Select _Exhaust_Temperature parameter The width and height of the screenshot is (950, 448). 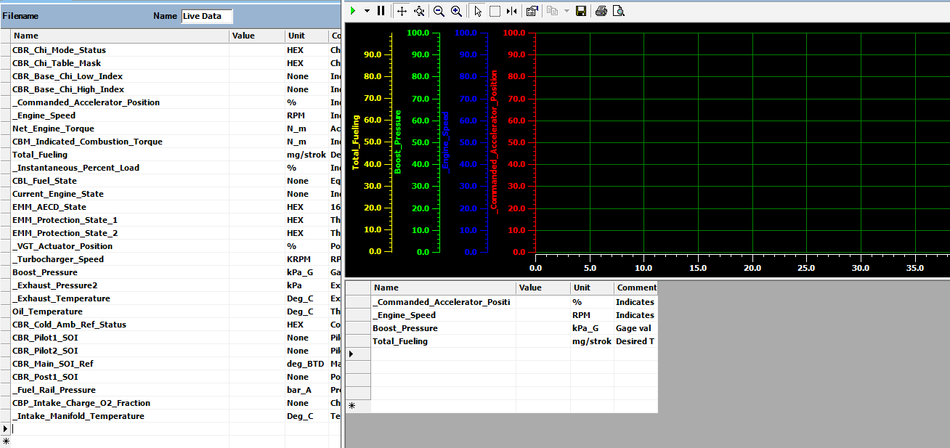pyautogui.click(x=61, y=298)
